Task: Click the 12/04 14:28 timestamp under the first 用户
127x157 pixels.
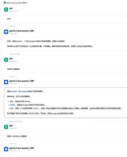Action: [x=13, y=11]
